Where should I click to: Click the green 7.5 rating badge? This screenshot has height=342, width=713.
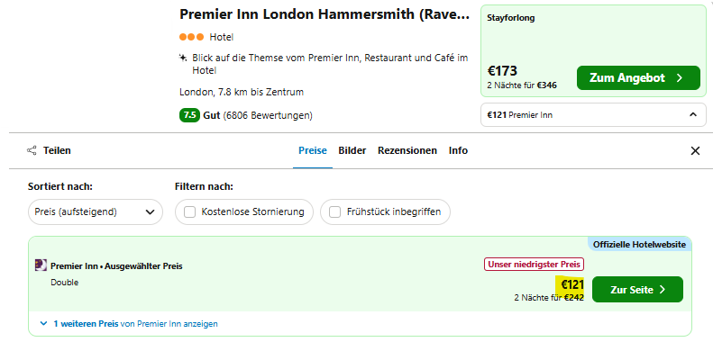[x=189, y=115]
